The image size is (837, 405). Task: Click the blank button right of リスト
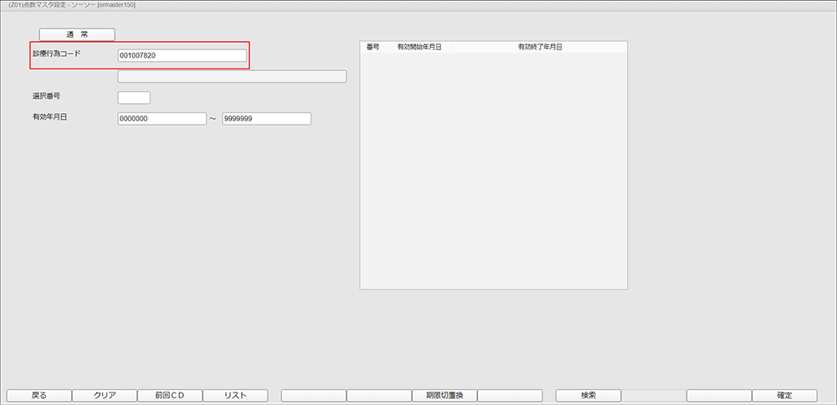tap(314, 395)
